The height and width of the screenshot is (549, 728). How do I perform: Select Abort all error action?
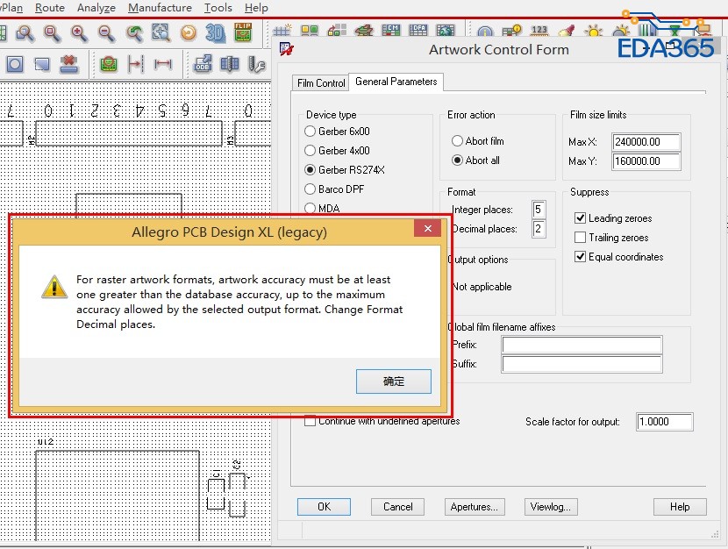(x=476, y=160)
